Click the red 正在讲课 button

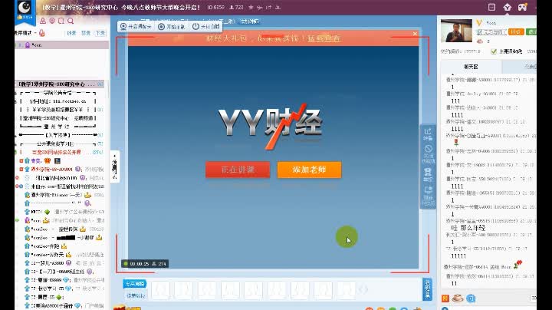pos(238,170)
